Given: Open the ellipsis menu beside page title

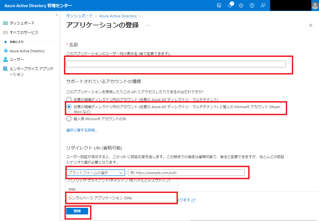Looking at the screenshot, I should (x=147, y=25).
